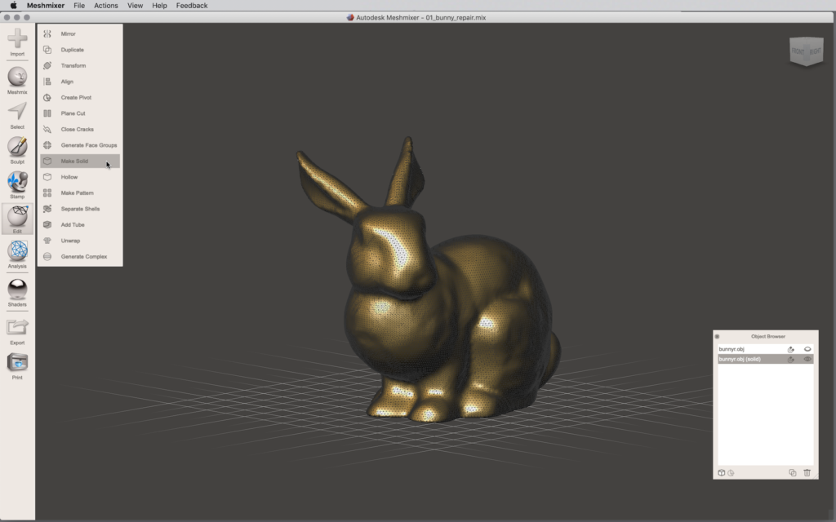The image size is (836, 522).
Task: Duplicate object using Object Browser duplicate button
Action: (792, 472)
